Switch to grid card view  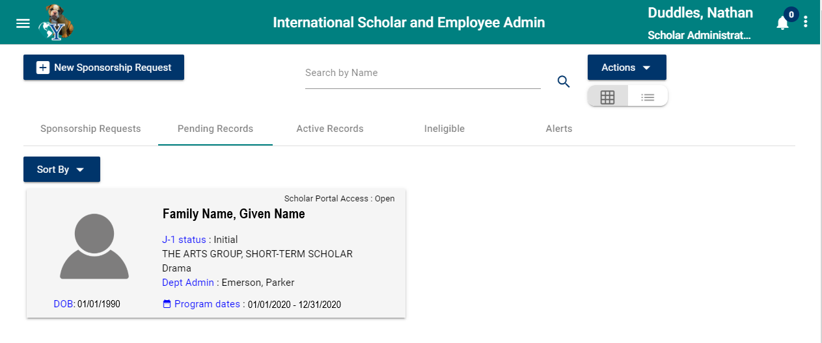607,97
